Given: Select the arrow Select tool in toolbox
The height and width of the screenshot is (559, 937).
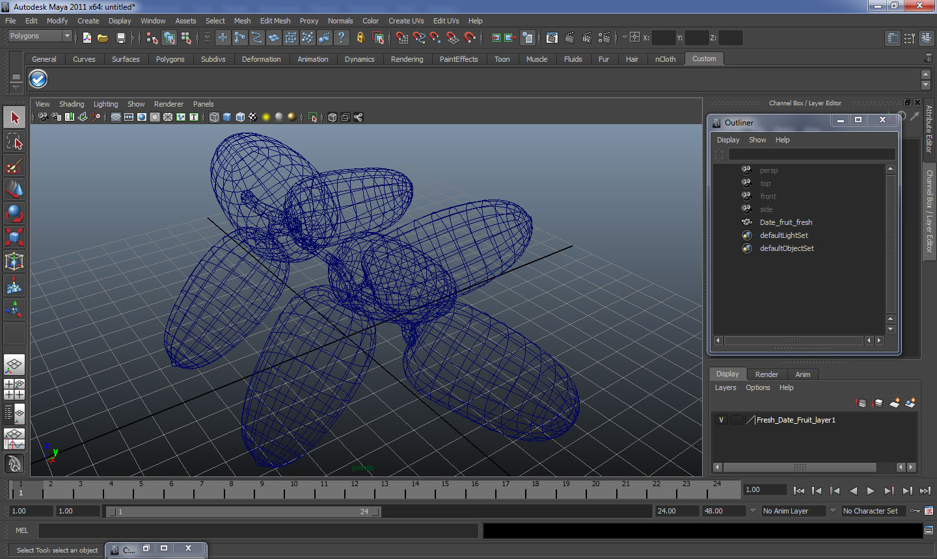Looking at the screenshot, I should click(14, 118).
